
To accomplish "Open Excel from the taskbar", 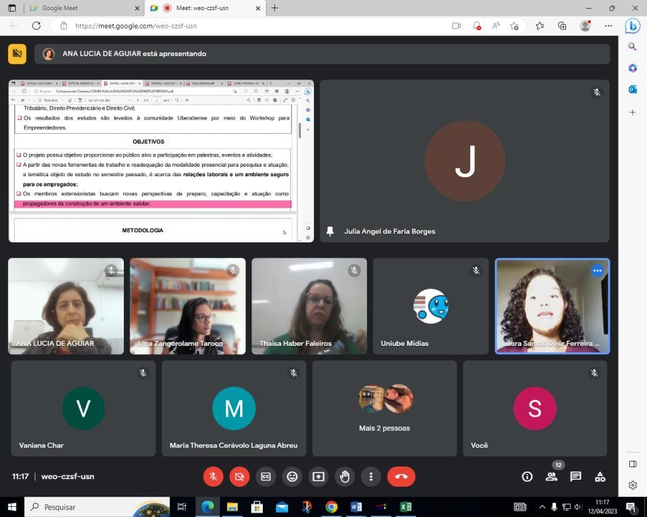I will pos(406,507).
